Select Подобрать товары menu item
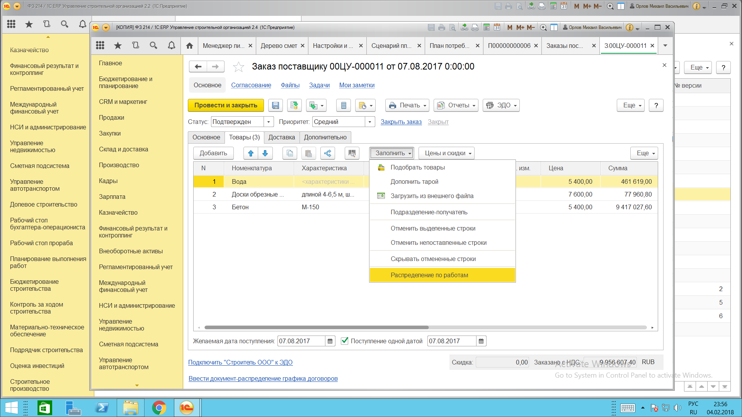742x417 pixels. pos(442,167)
